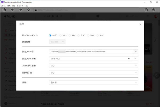Select the WAV output format

point(88,35)
